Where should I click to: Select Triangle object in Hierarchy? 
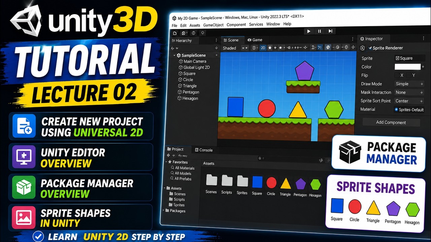(x=187, y=86)
